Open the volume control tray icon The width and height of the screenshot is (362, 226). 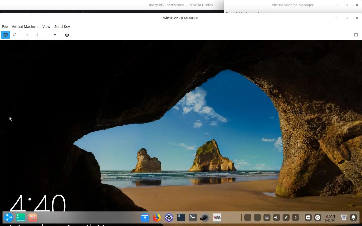(277, 217)
